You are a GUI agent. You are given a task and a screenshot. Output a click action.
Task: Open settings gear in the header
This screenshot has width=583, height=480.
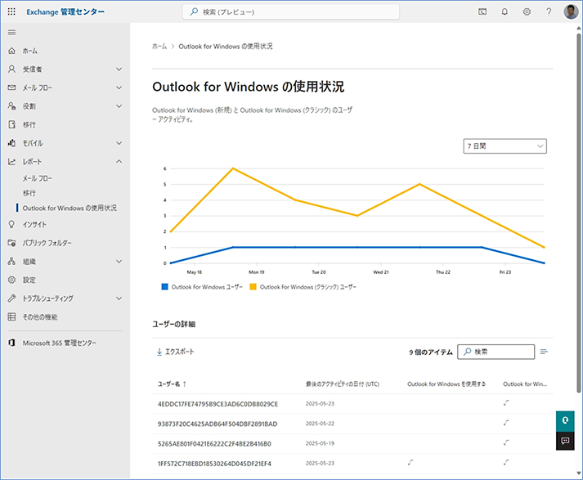point(527,12)
